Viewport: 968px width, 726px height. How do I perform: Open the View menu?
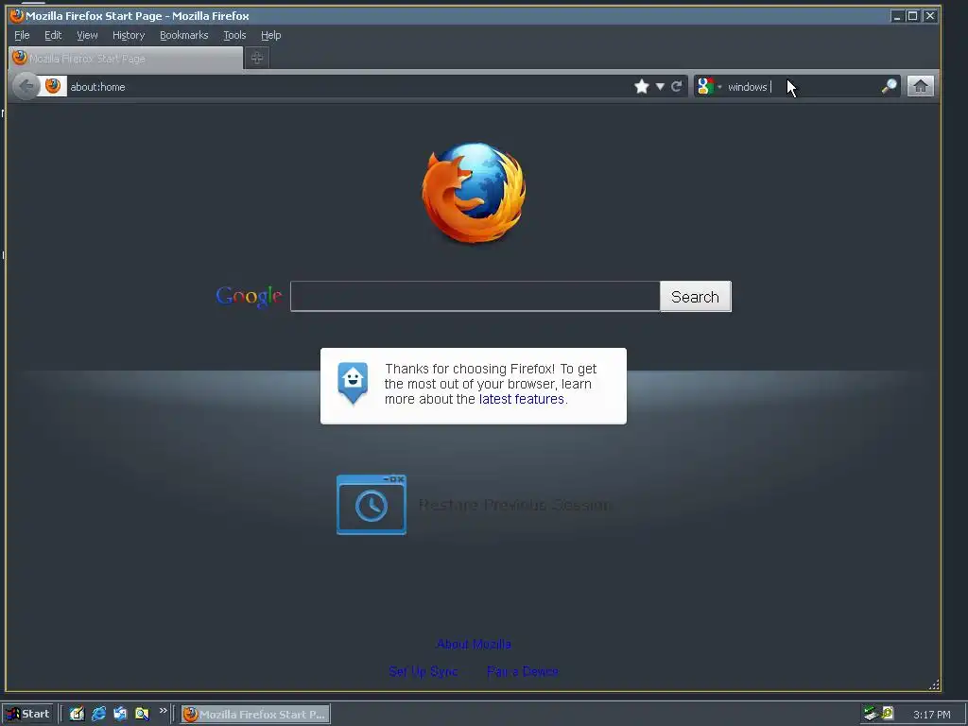coord(87,35)
